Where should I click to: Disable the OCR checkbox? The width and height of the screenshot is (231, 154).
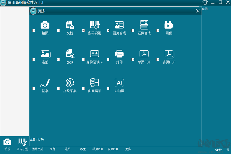click(x=59, y=60)
